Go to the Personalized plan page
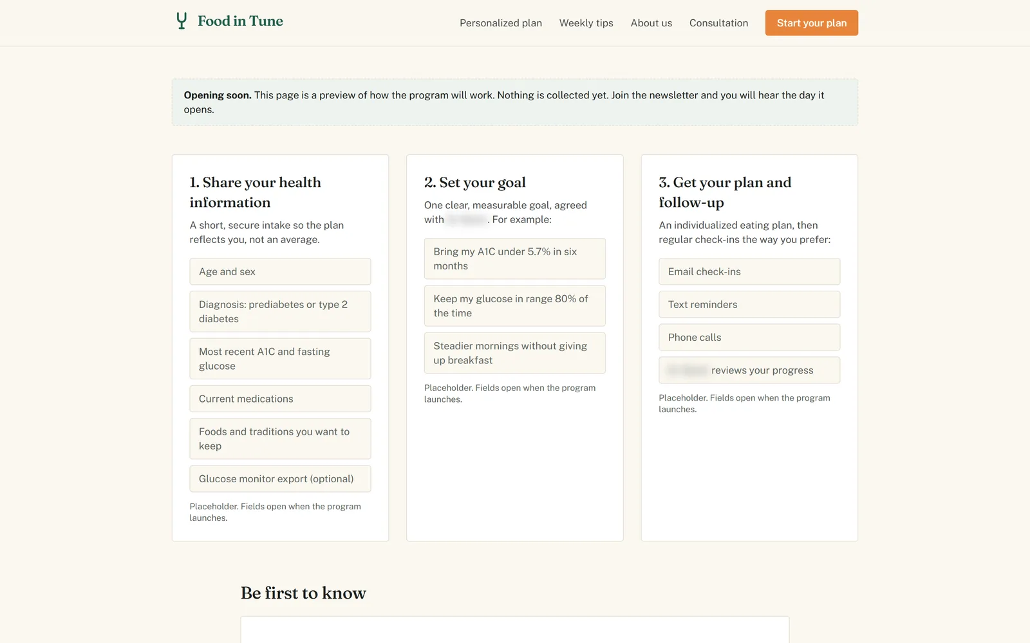This screenshot has width=1030, height=643. 501,23
